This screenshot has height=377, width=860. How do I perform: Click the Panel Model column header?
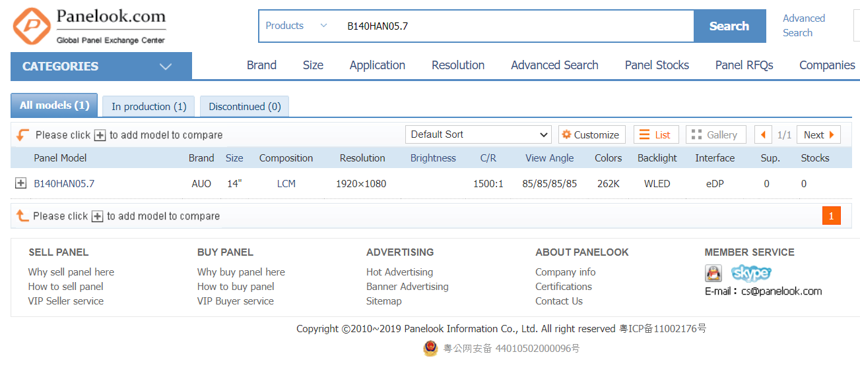coord(60,158)
